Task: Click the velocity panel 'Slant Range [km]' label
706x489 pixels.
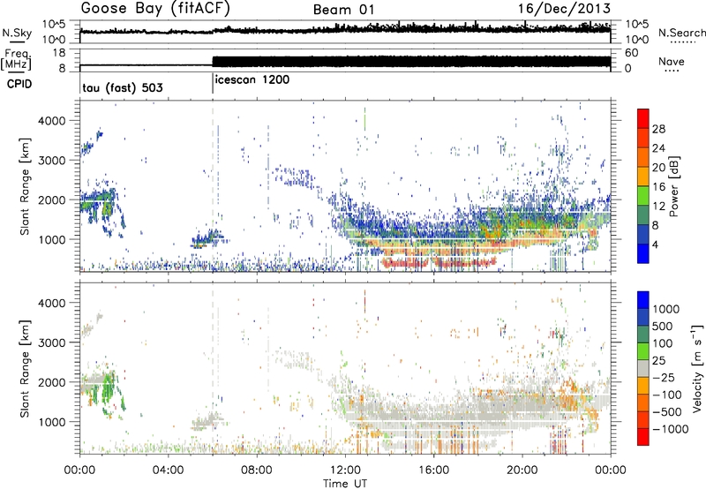Action: coord(25,369)
